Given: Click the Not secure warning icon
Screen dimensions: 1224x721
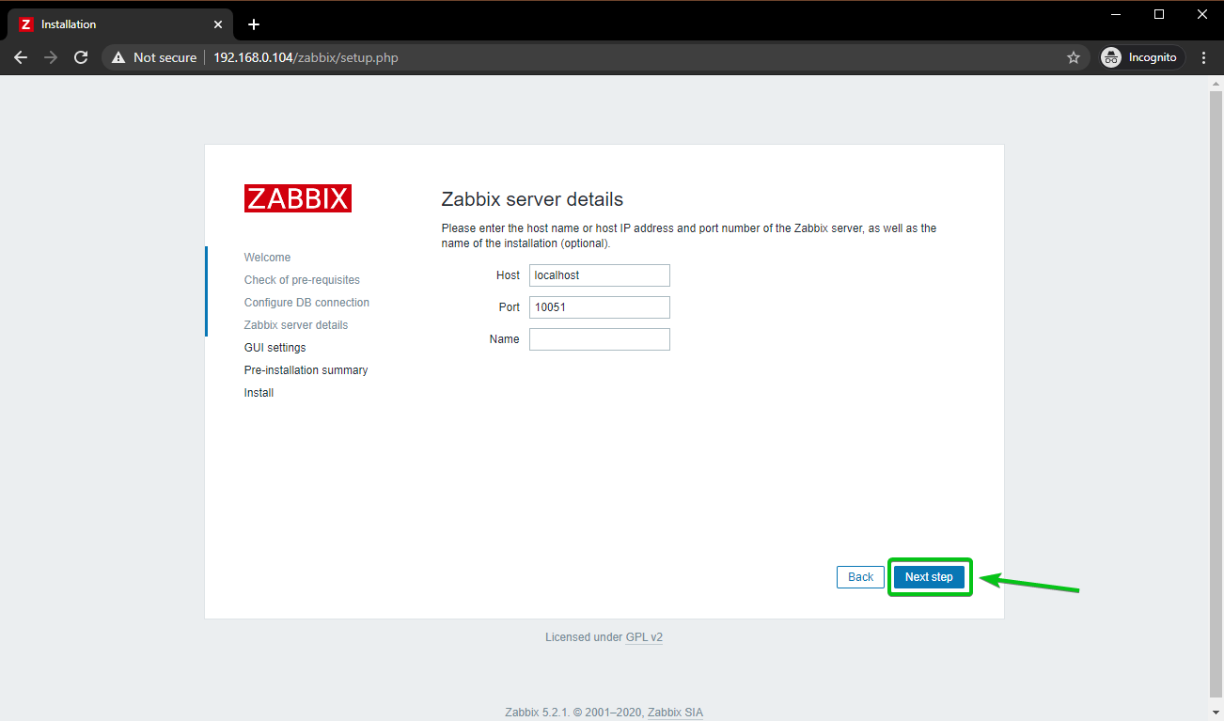Looking at the screenshot, I should tap(118, 57).
